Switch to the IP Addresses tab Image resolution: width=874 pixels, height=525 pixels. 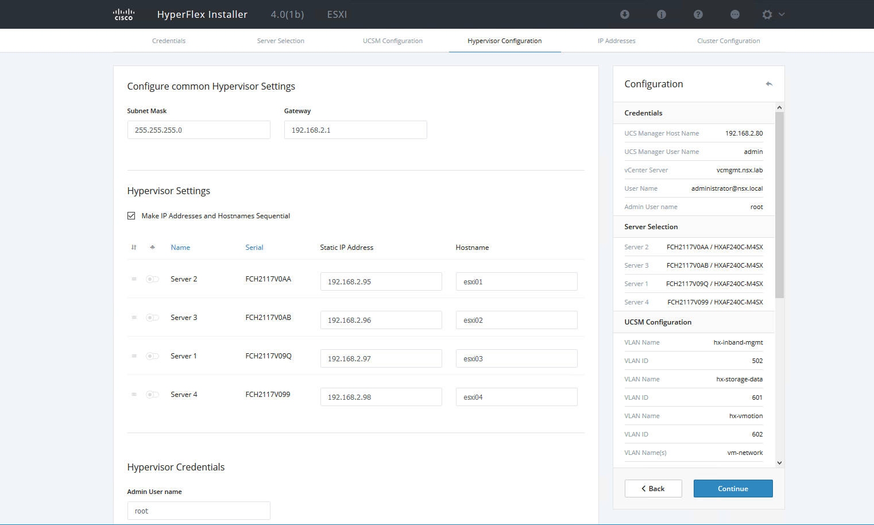616,41
